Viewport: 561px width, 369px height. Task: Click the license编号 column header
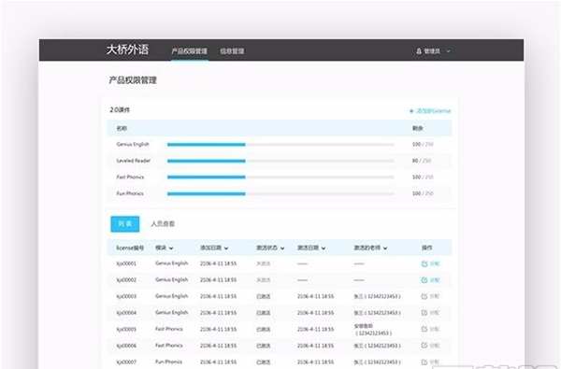[130, 248]
